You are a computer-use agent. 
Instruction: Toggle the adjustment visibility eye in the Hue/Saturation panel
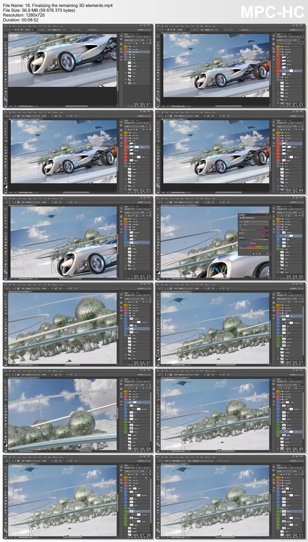[264, 254]
